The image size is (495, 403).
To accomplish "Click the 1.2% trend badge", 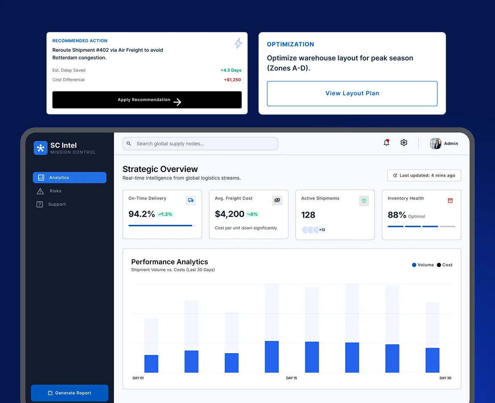I will (x=165, y=214).
